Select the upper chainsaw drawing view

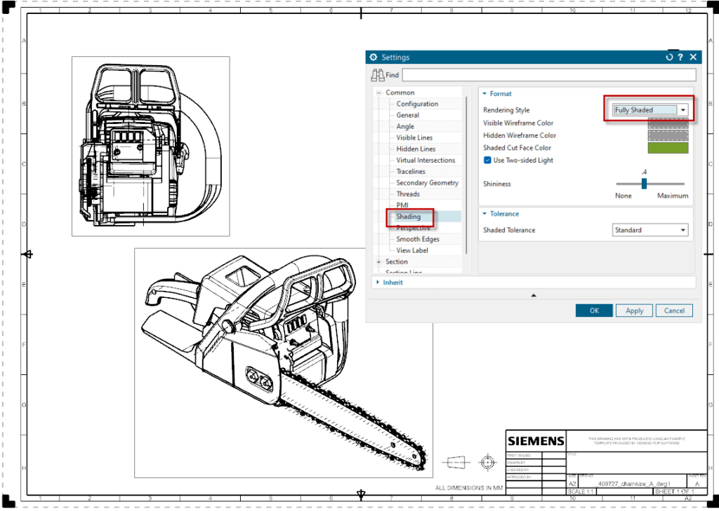tap(150, 147)
